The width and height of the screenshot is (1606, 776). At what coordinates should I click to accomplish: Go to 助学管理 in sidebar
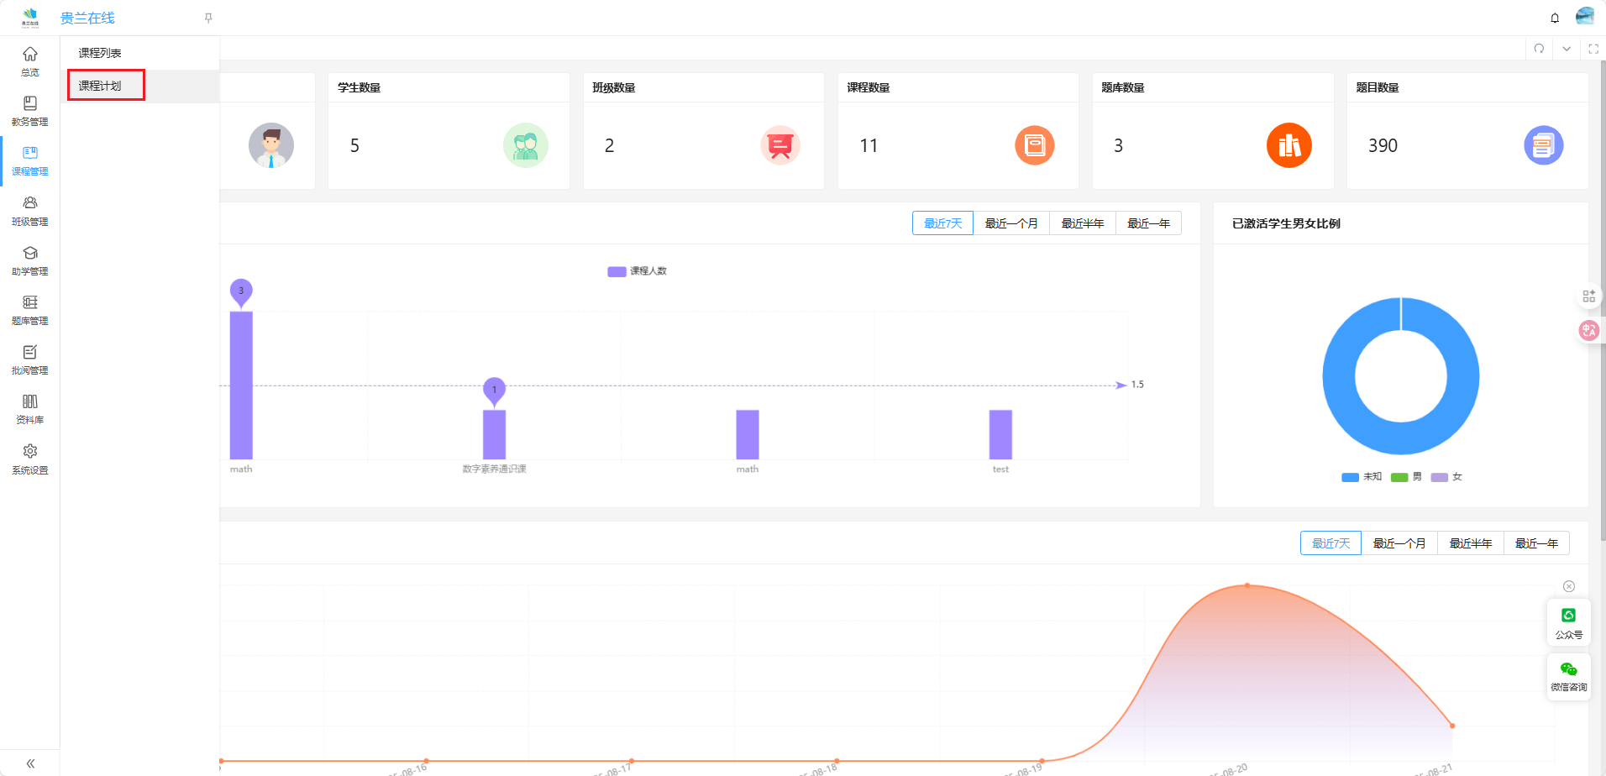point(30,260)
